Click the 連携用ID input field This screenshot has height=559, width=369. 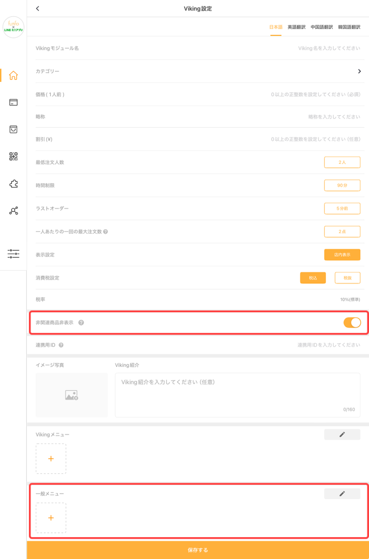pyautogui.click(x=329, y=345)
